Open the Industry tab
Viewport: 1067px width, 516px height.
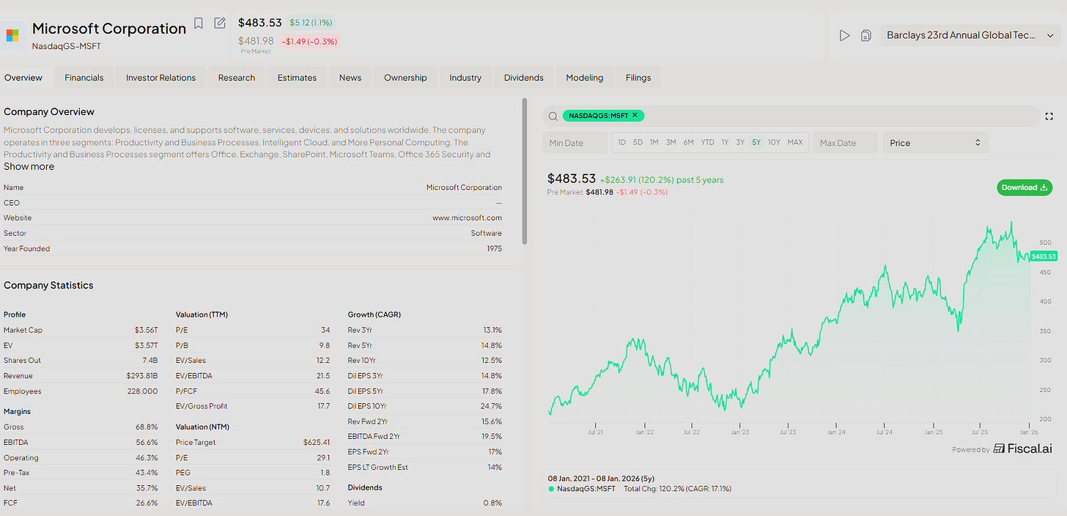point(465,78)
